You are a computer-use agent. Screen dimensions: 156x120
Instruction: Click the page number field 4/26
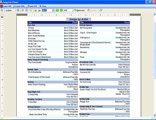(x=68, y=10)
